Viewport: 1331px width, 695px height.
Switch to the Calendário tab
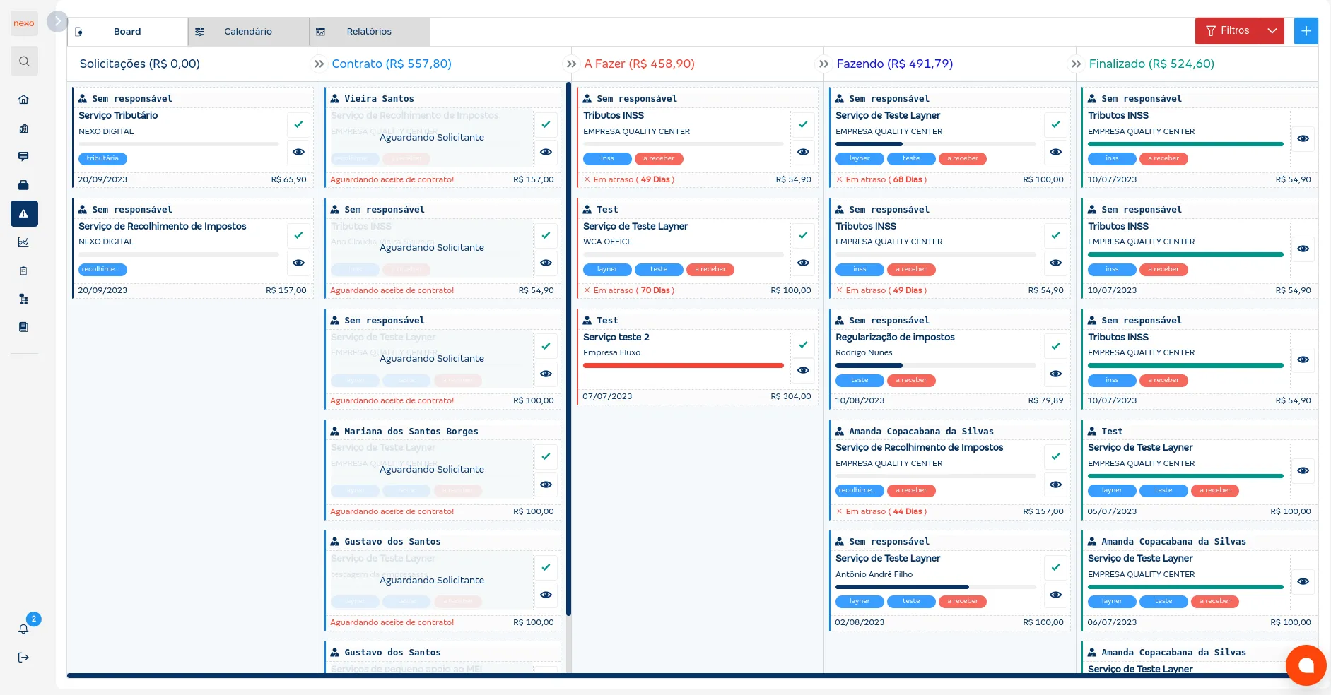248,32
